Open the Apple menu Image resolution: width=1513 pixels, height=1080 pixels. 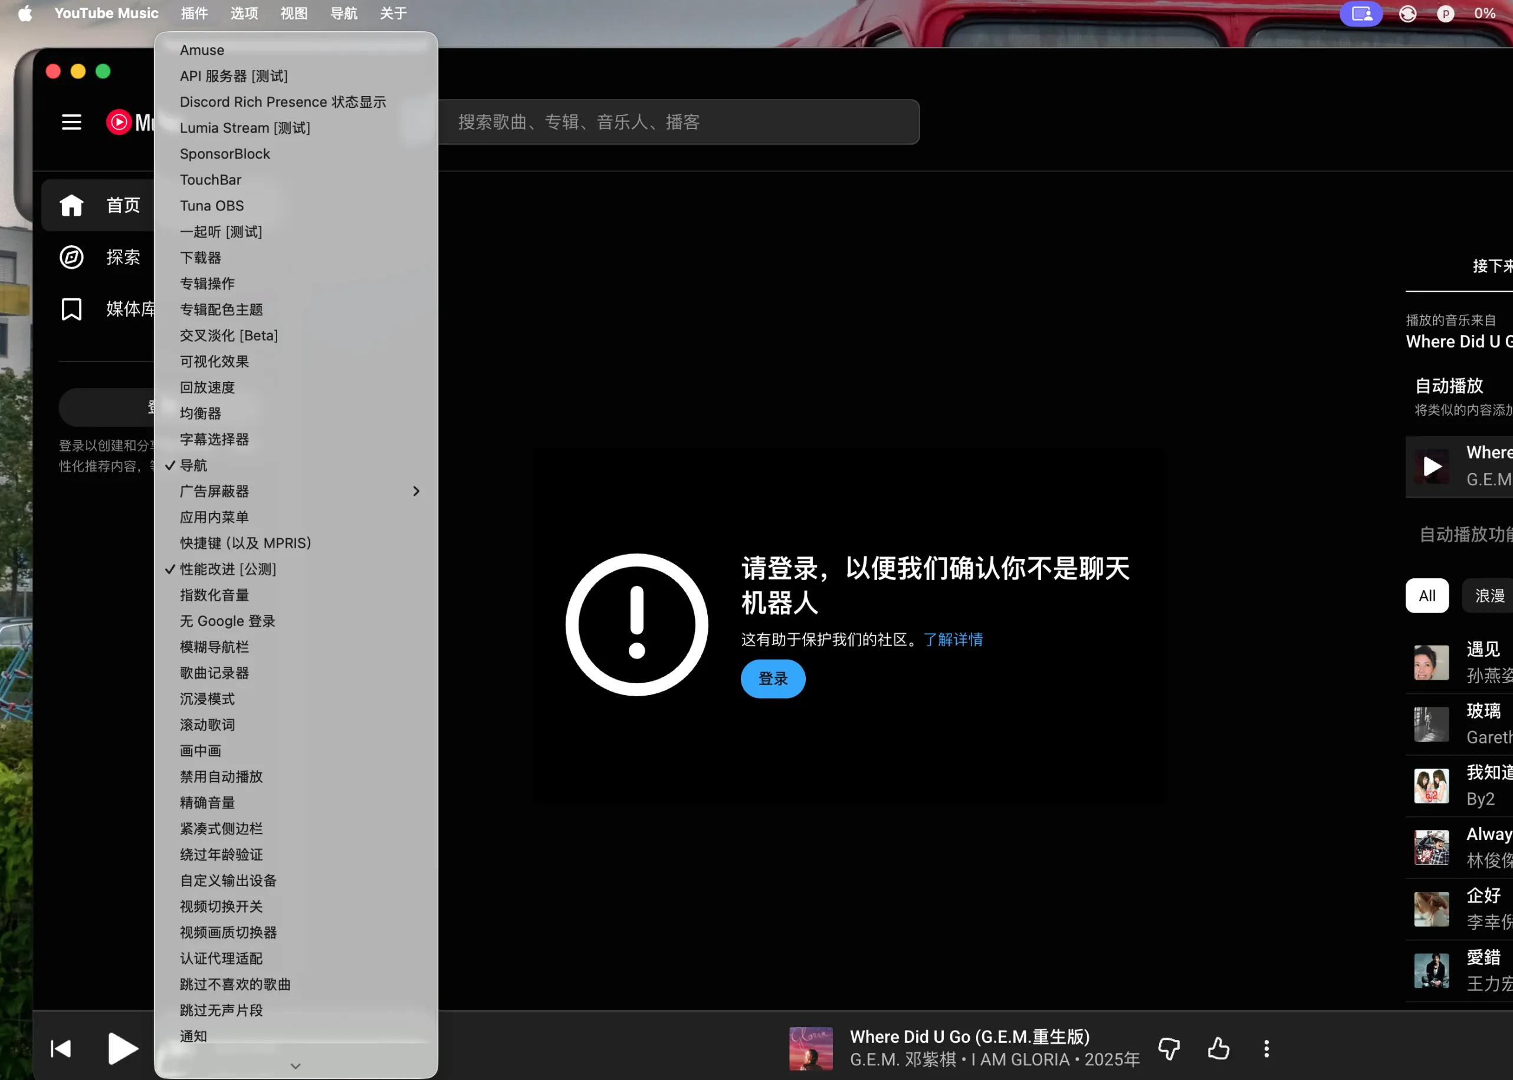click(25, 14)
